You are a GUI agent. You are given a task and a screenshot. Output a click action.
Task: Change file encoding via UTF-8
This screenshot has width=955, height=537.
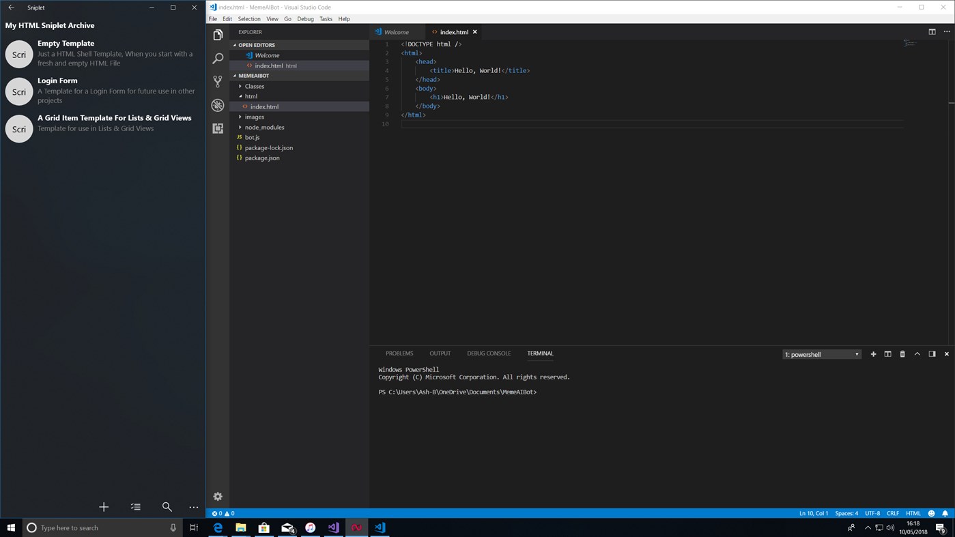pos(872,513)
